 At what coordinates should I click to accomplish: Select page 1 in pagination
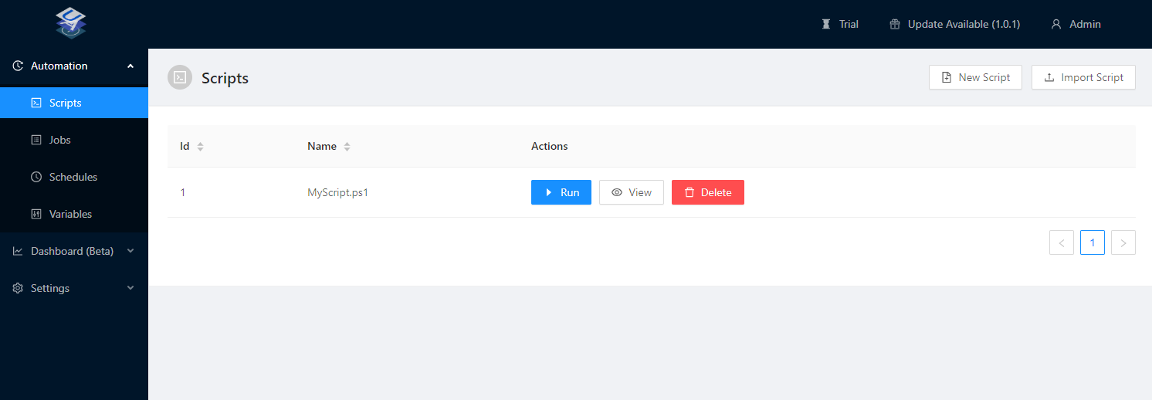pos(1093,242)
